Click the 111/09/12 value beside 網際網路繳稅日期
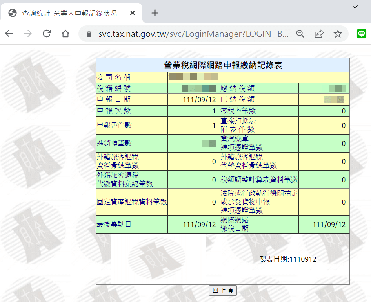This screenshot has width=371, height=302. (x=329, y=225)
